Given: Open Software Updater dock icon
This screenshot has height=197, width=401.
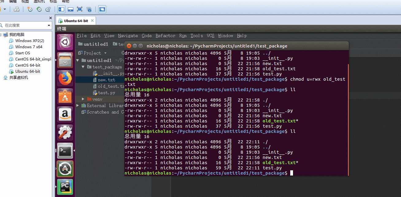Looking at the screenshot, I should 65,168.
